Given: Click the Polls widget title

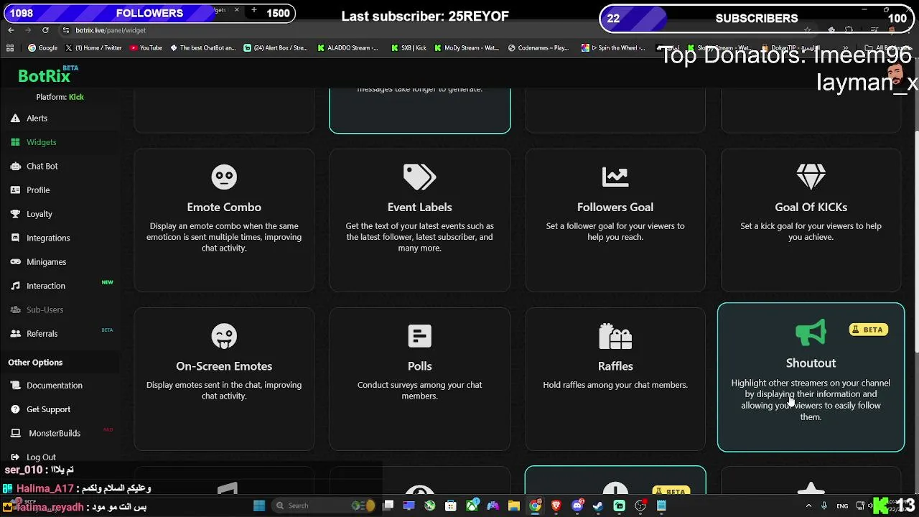Looking at the screenshot, I should [419, 366].
